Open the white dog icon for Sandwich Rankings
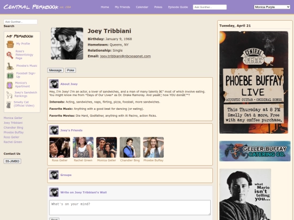294x220 pixels. pyautogui.click(x=9, y=95)
